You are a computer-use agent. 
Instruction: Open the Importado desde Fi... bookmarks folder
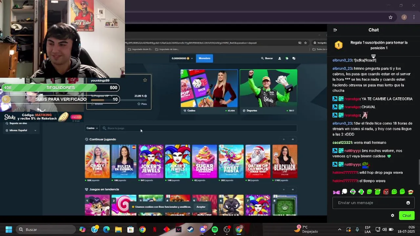pos(140,49)
